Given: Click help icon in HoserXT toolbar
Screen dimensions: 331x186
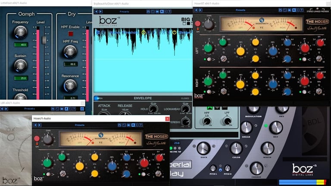Looking at the screenshot, I should pos(302,10).
